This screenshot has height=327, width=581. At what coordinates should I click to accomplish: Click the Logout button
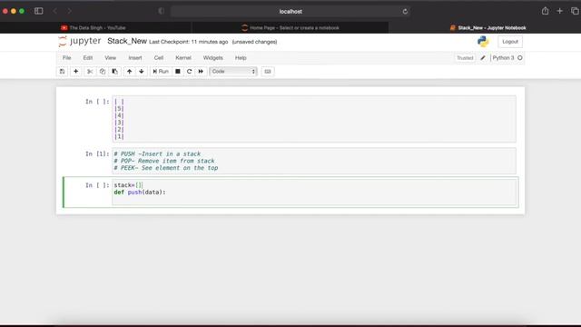tap(510, 42)
